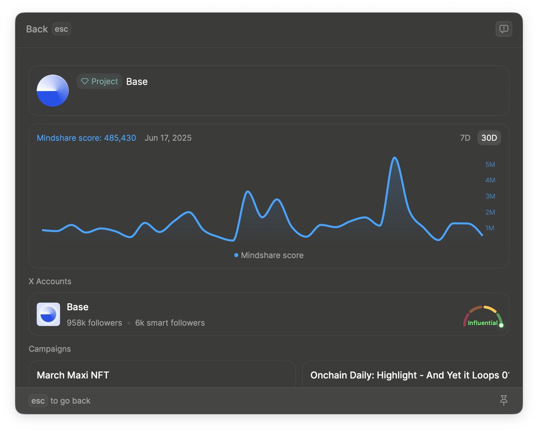Pin the window with pin icon
Viewport: 538px width, 432px height.
(504, 401)
